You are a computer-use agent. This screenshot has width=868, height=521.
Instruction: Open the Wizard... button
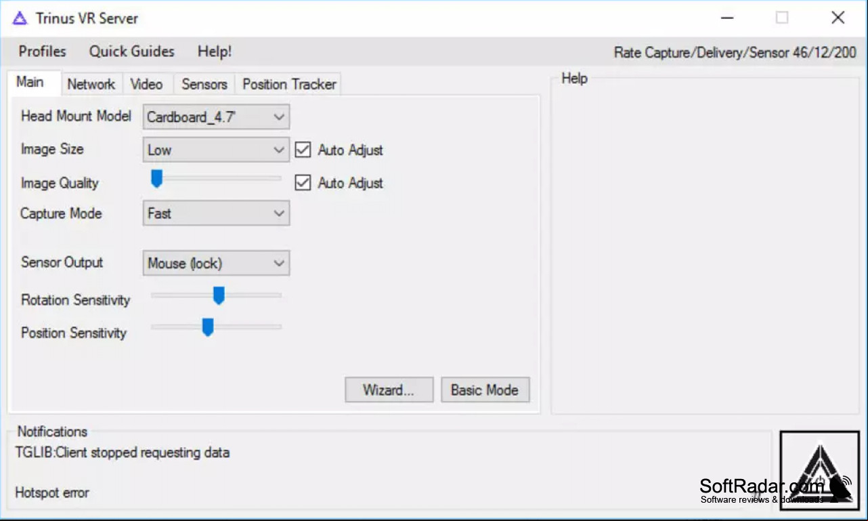[x=389, y=390]
